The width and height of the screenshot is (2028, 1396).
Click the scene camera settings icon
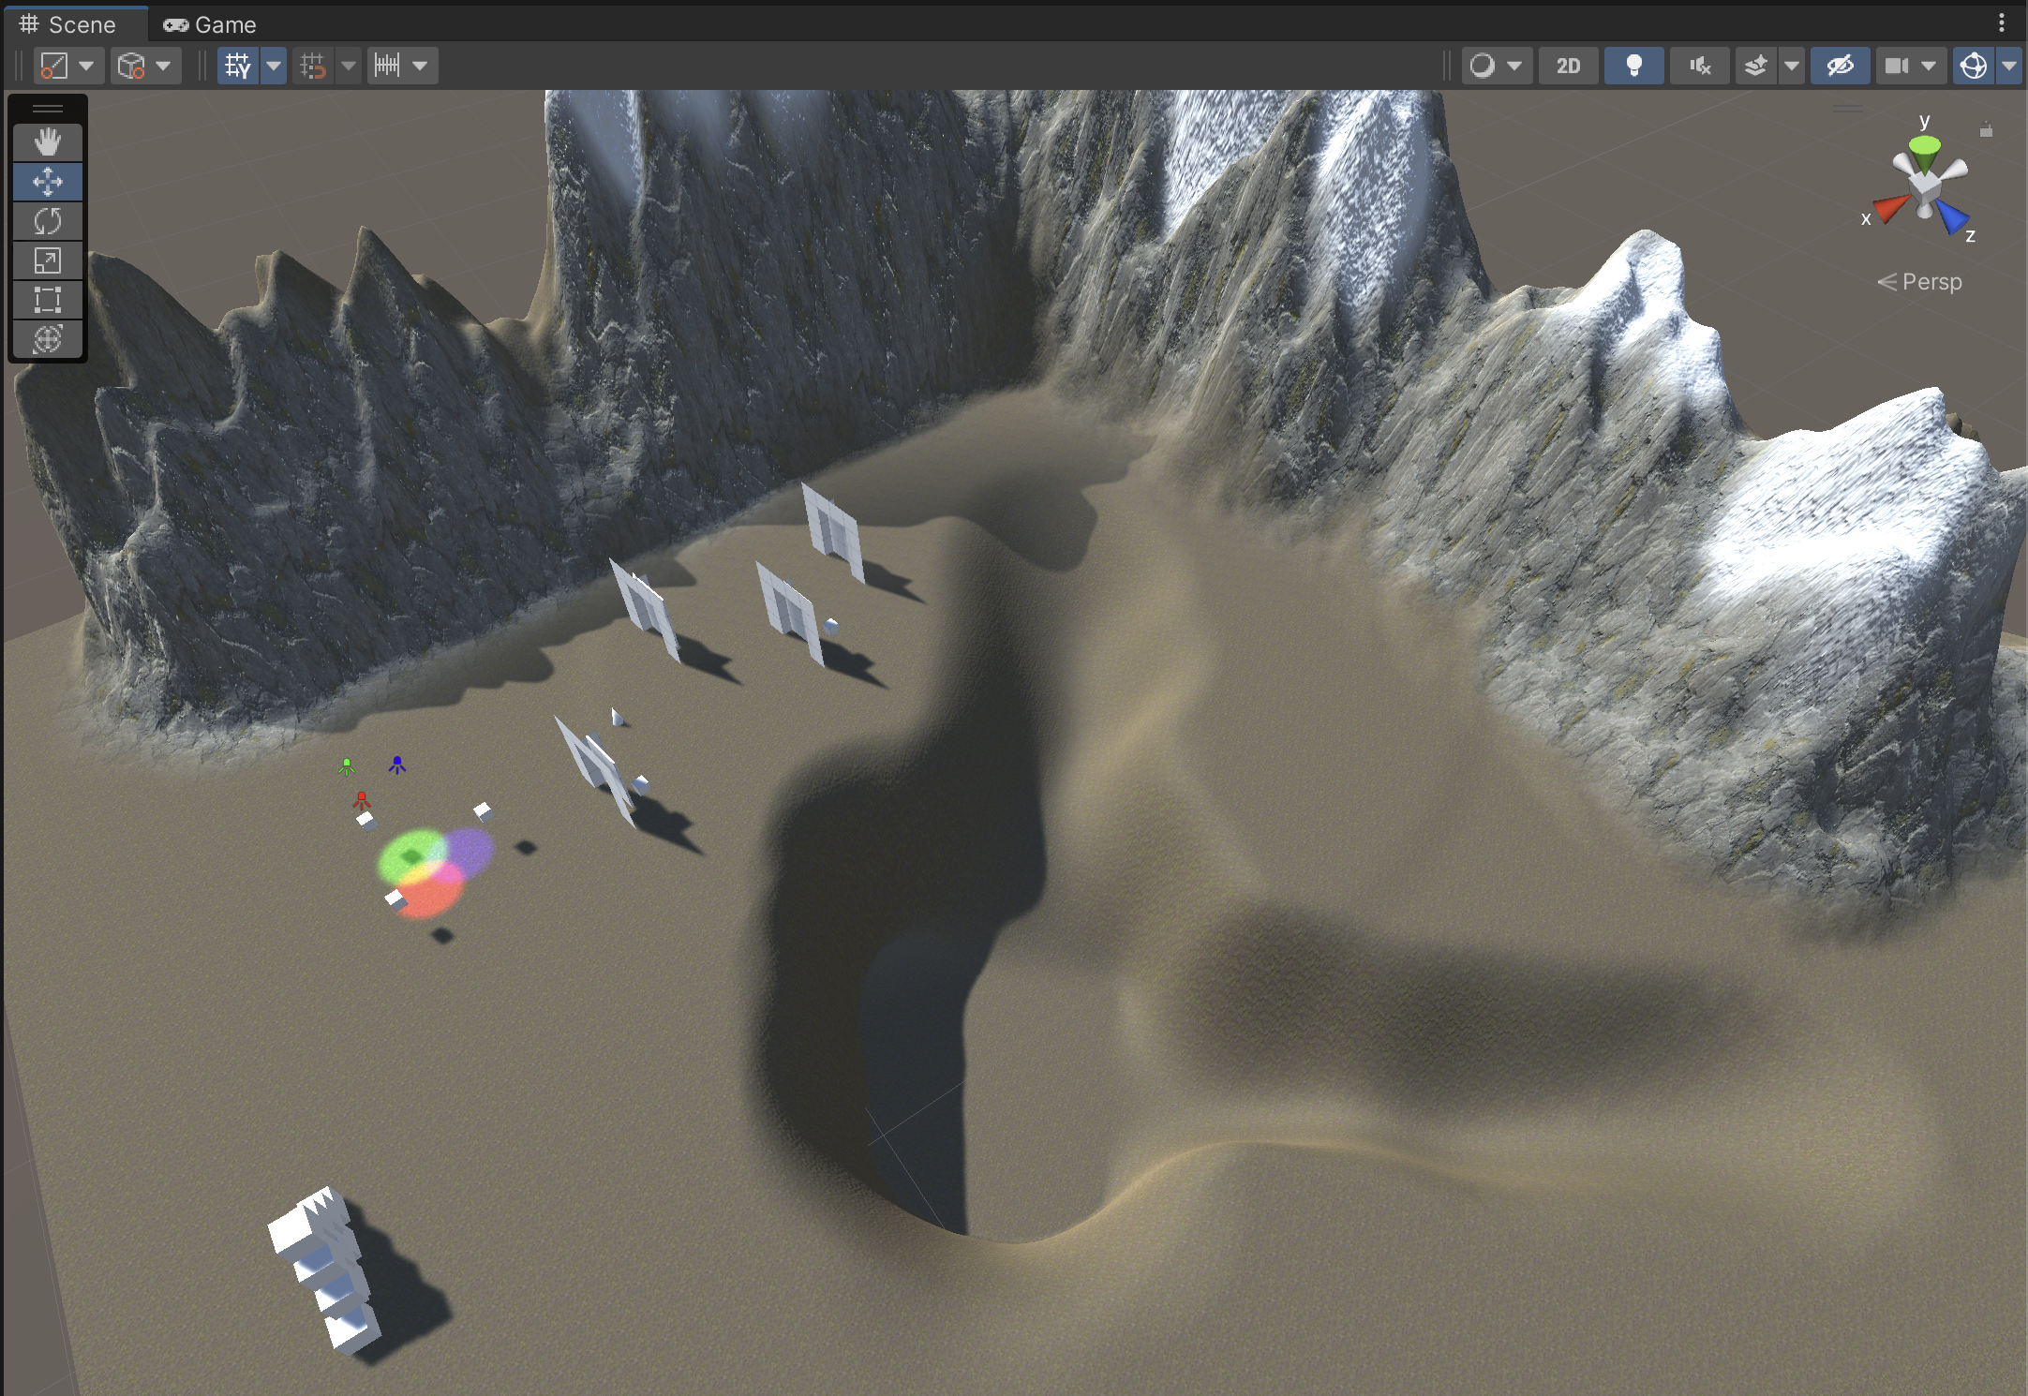click(x=1897, y=66)
